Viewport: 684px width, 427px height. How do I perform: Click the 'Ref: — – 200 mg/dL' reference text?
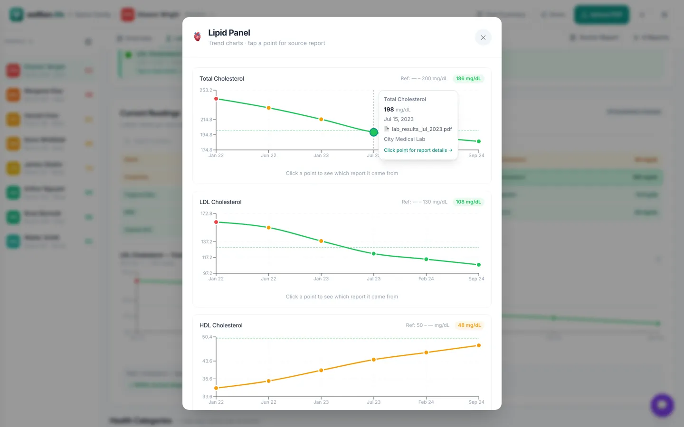(x=424, y=79)
